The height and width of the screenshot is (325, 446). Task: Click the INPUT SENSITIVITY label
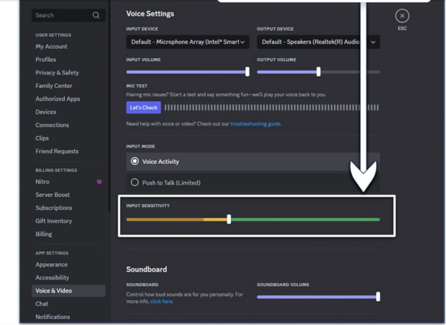(148, 206)
